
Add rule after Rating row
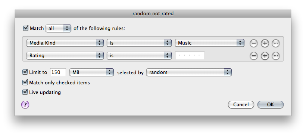[265, 56]
